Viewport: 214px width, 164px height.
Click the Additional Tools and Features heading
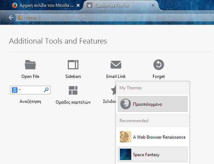(58, 41)
